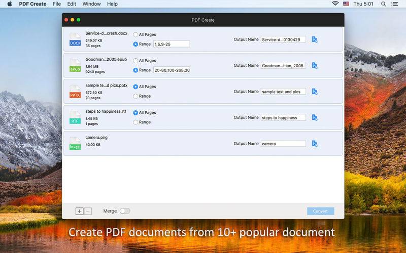The image size is (406, 253).
Task: Select All Pages for sample text pptx
Action: point(136,87)
